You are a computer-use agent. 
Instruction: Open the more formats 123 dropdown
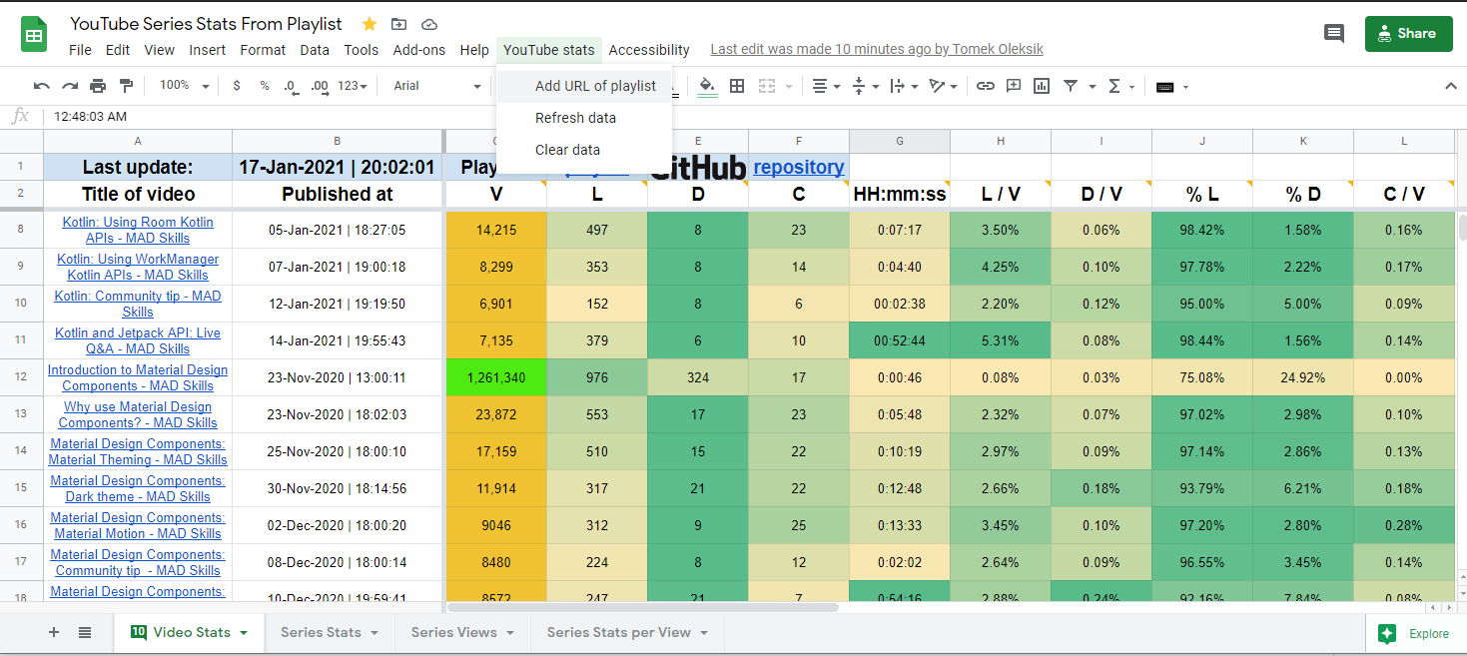353,86
